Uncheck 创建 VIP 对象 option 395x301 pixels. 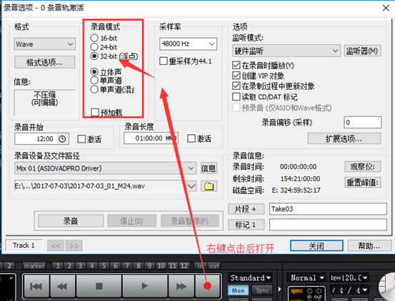236,76
